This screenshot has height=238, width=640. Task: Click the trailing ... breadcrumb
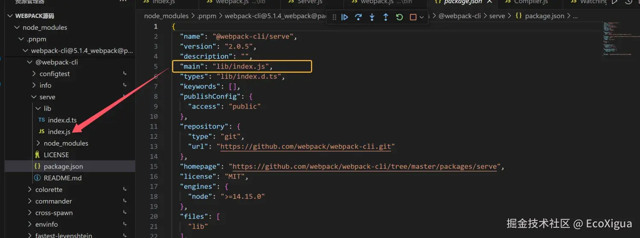pyautogui.click(x=575, y=16)
